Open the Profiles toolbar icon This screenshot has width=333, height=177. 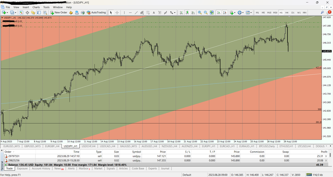[x=12, y=12]
